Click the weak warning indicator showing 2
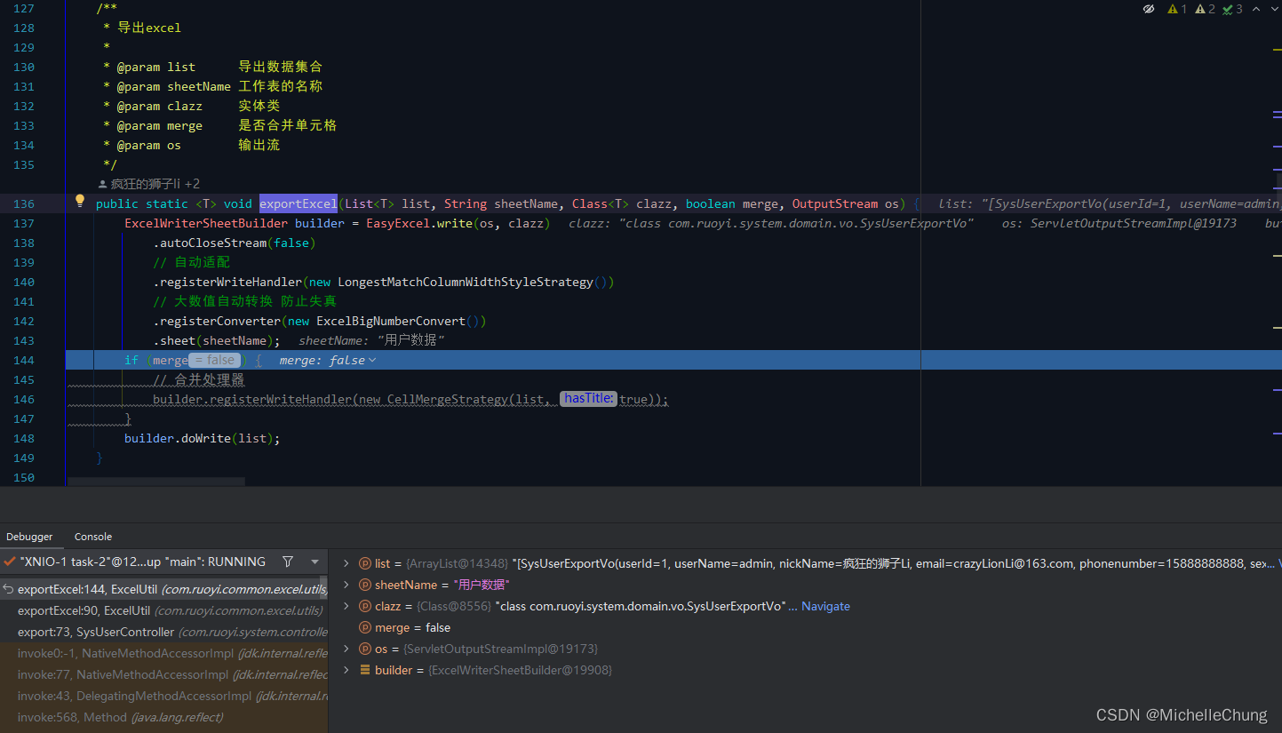The image size is (1282, 733). [x=1205, y=9]
